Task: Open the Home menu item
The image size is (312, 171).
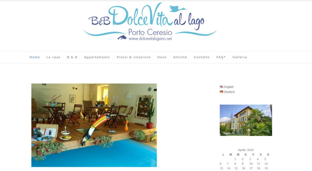Action: [35, 57]
